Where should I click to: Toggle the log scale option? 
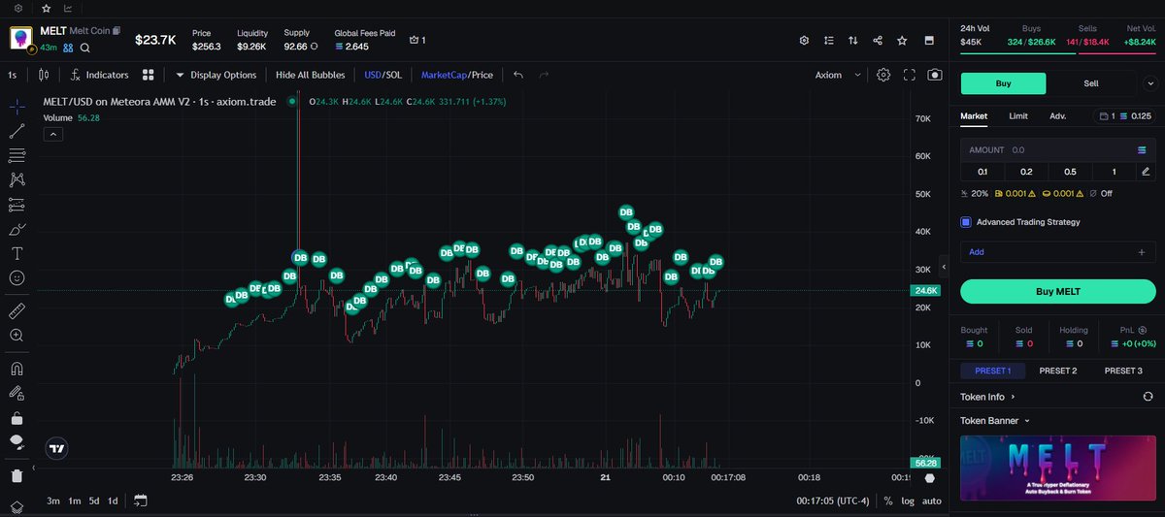[907, 501]
